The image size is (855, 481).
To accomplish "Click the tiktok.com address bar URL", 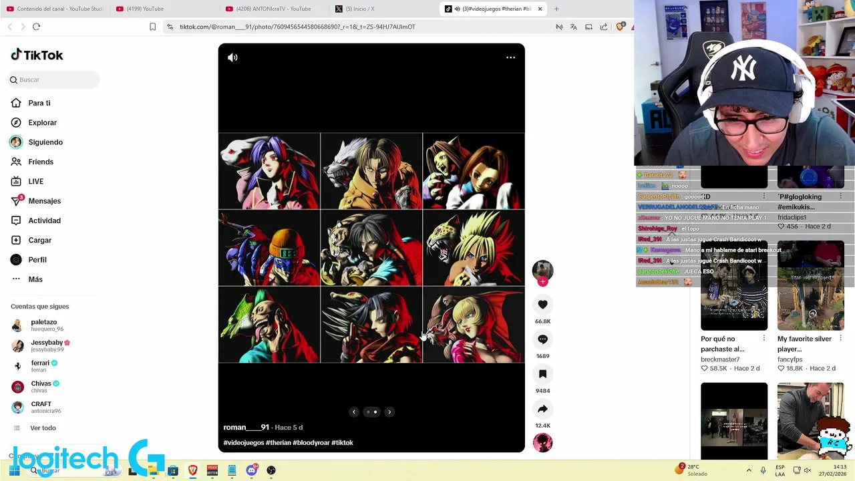I will pos(297,27).
